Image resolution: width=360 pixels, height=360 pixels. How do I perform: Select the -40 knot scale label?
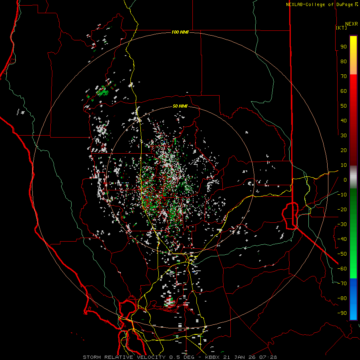tap(342, 239)
